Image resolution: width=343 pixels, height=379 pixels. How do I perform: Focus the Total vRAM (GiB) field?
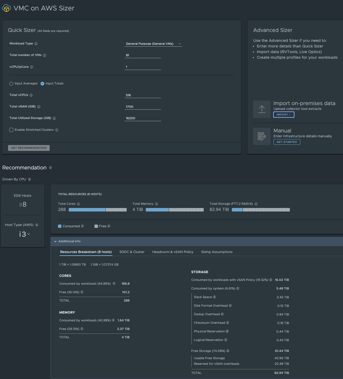(x=143, y=107)
